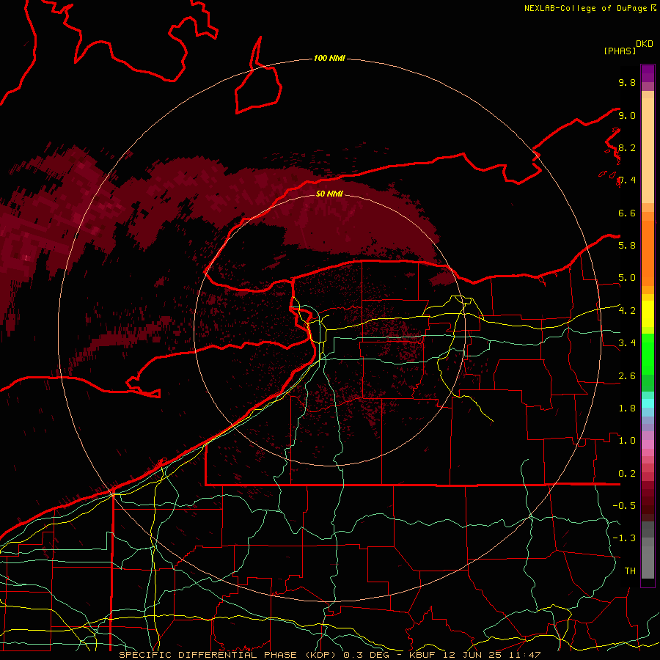The image size is (660, 660).
Task: Click the -1.3 value on color scale
Action: point(624,538)
